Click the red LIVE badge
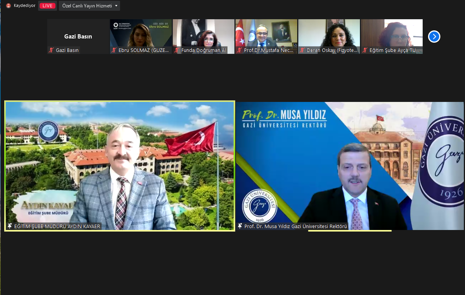Image resolution: width=465 pixels, height=295 pixels. click(47, 6)
